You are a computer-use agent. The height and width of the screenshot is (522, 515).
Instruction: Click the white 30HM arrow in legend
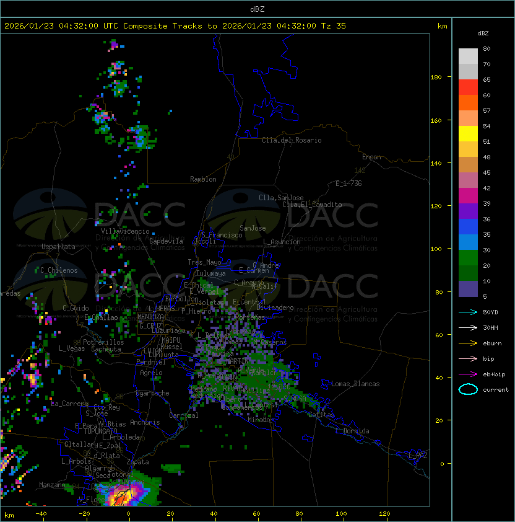point(468,327)
